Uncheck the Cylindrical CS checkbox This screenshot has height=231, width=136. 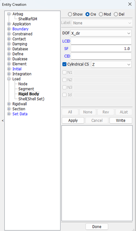[x=64, y=64]
